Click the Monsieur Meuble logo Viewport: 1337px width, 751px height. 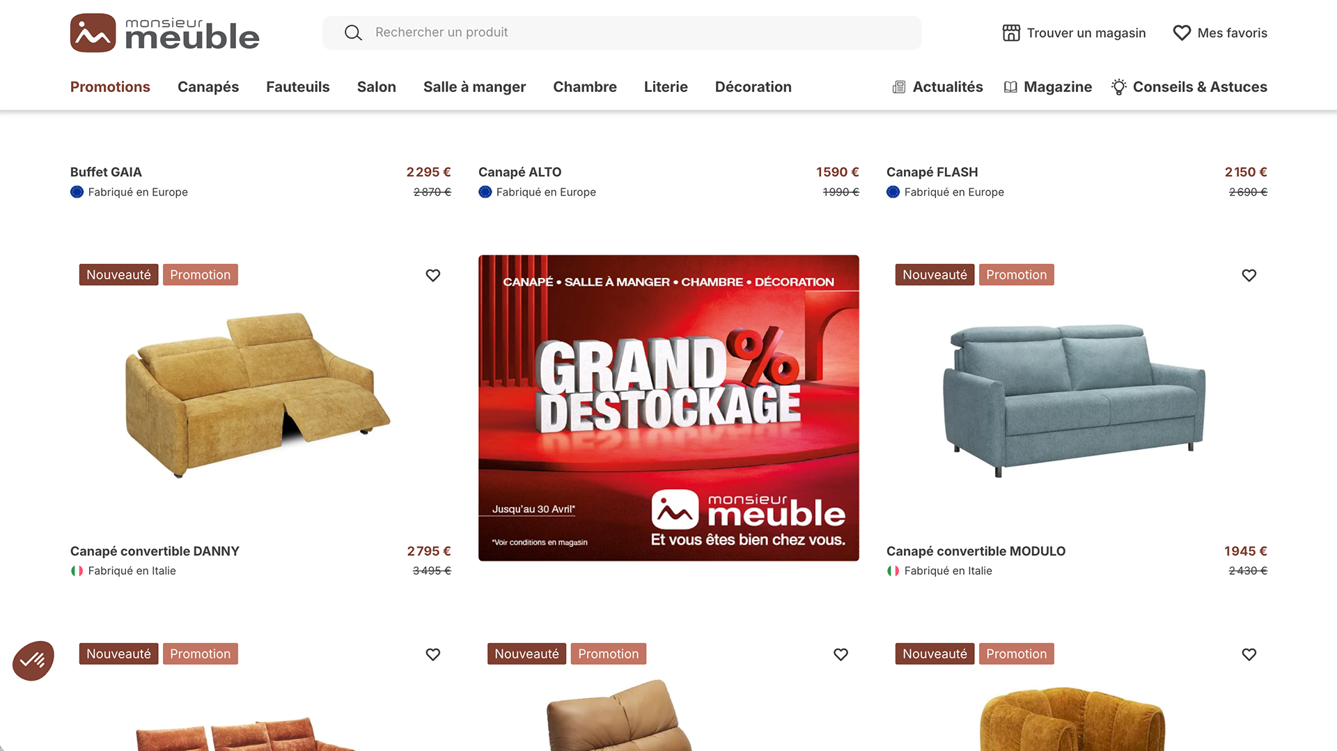pyautogui.click(x=164, y=33)
